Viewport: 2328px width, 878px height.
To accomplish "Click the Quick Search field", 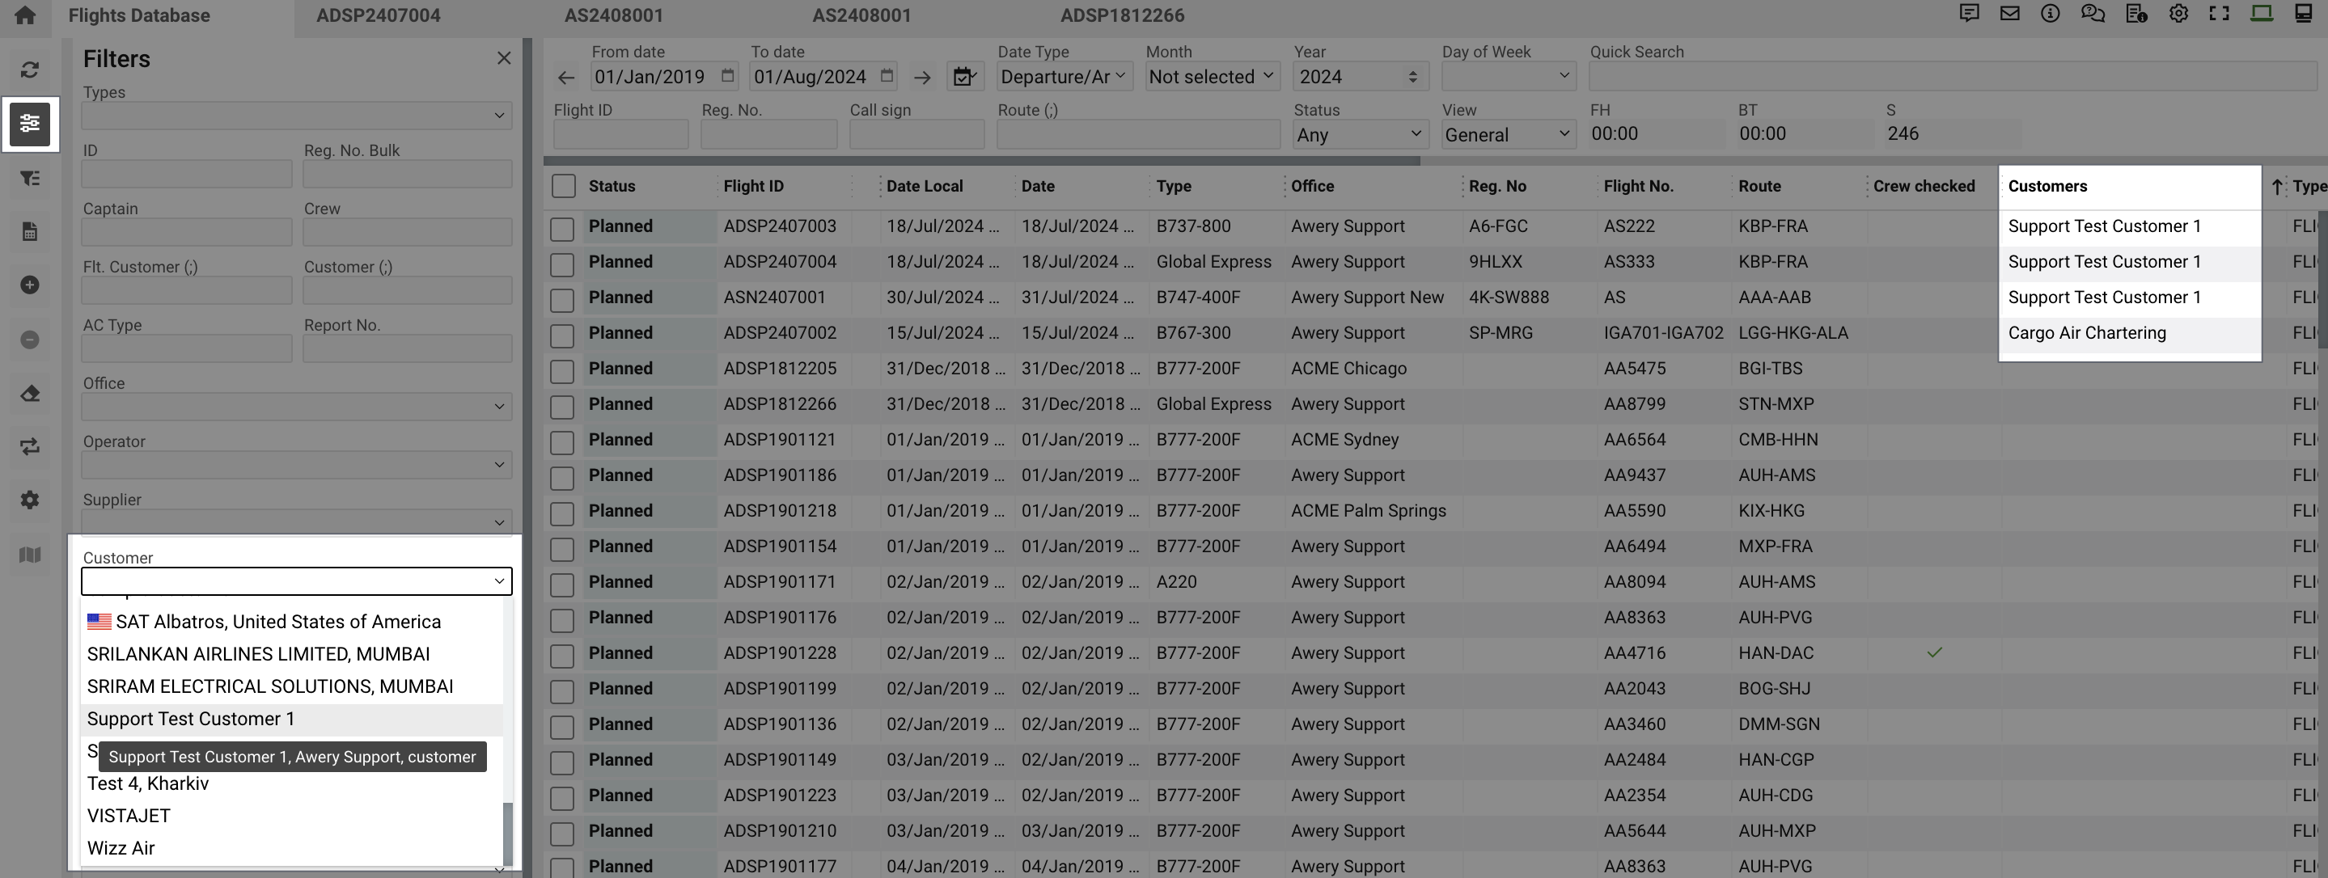I will click(1952, 77).
